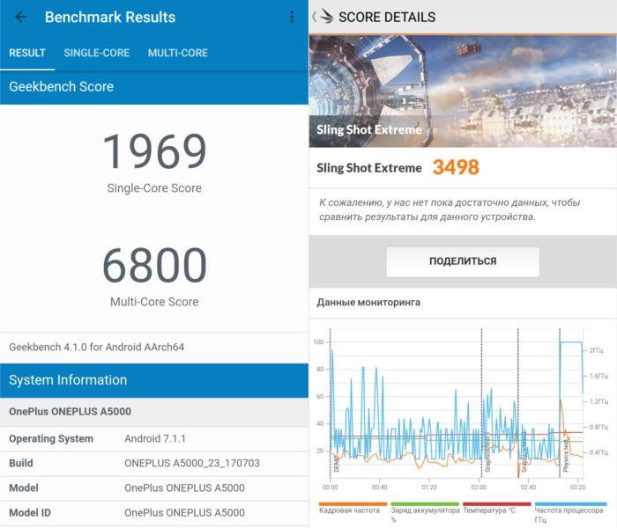The width and height of the screenshot is (617, 528).
Task: Tap the Single-Core Score 1969
Action: [154, 152]
